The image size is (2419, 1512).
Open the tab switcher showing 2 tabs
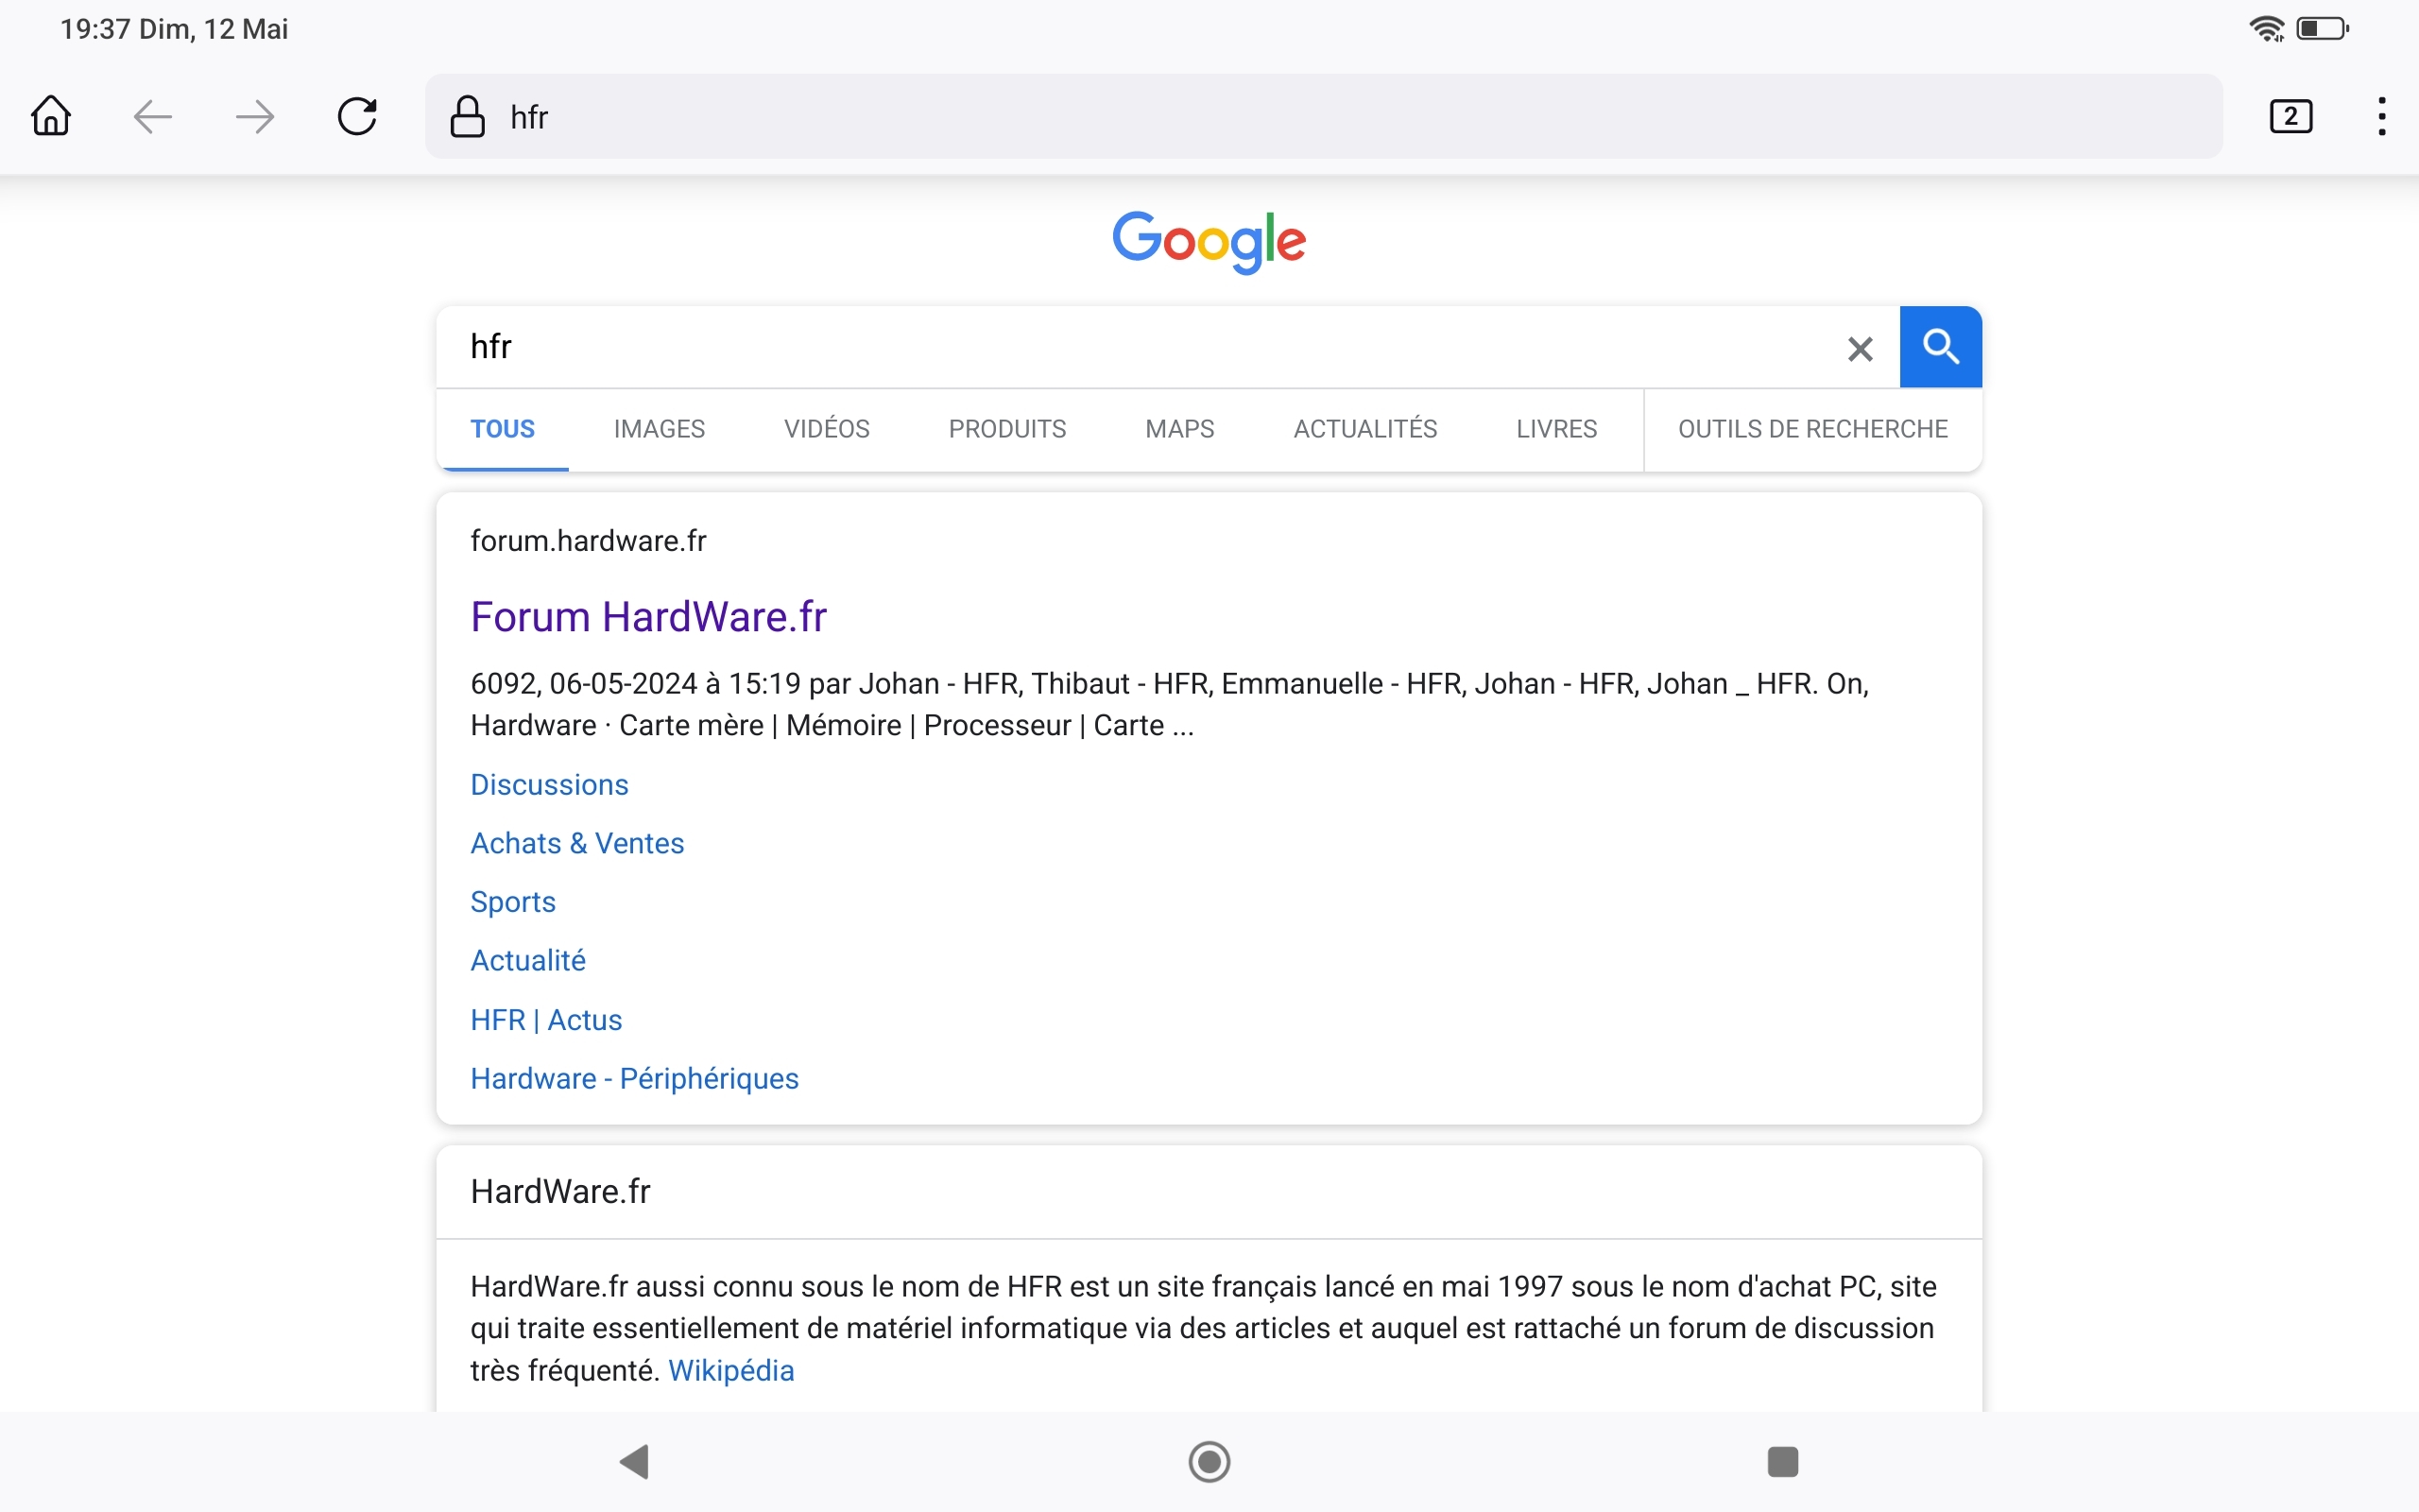(2290, 116)
